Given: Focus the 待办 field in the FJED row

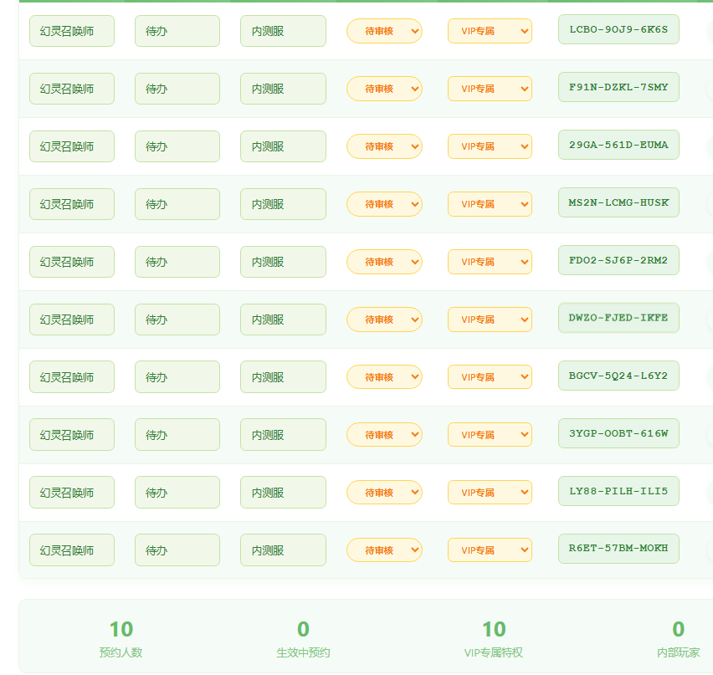Looking at the screenshot, I should [x=177, y=320].
